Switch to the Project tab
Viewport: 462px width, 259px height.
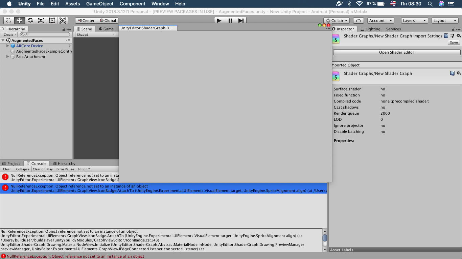pos(11,164)
